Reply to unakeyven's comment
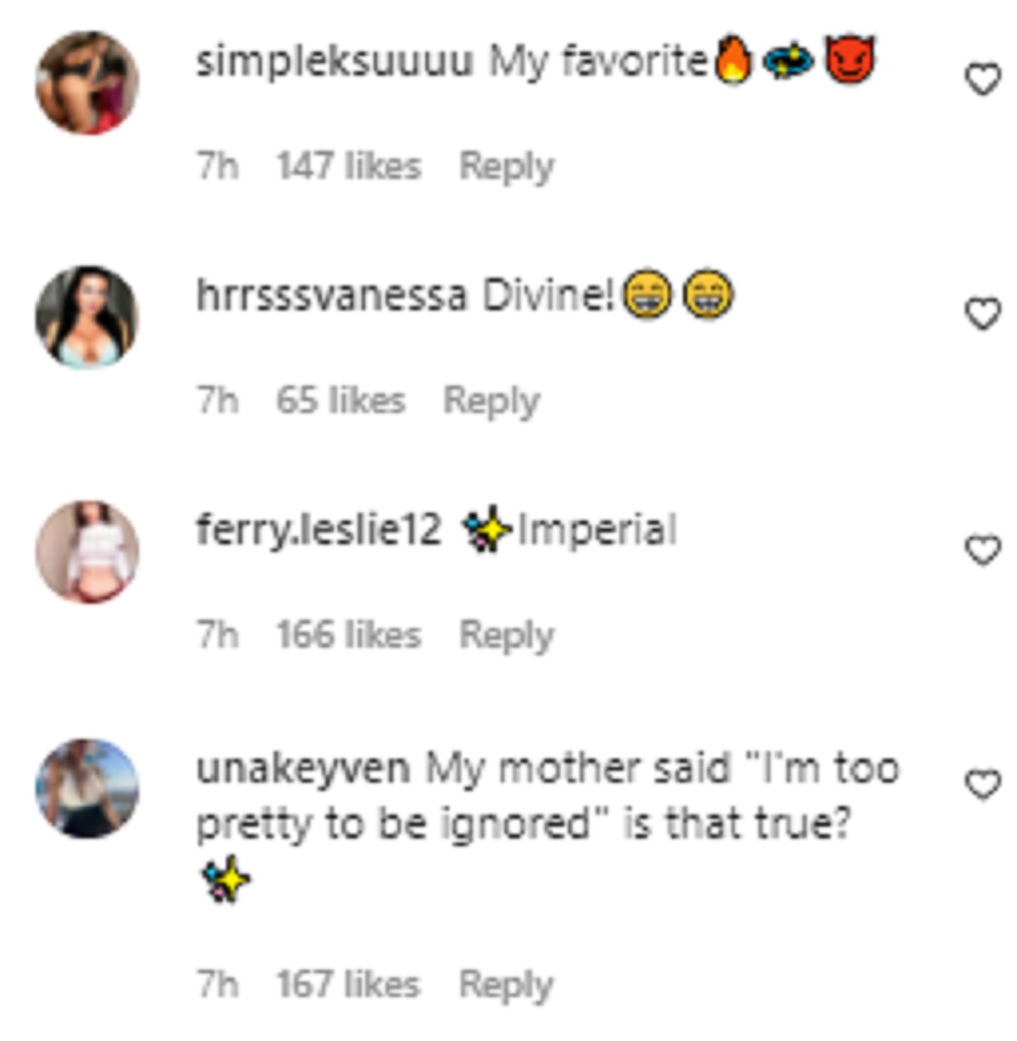This screenshot has height=1041, width=1017. 506,985
